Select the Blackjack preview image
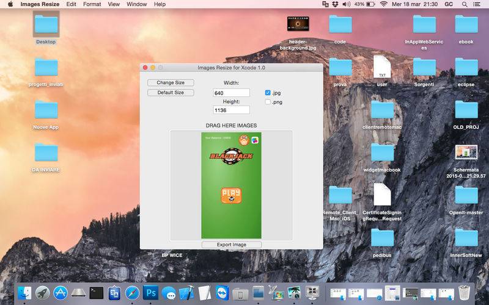 click(232, 185)
